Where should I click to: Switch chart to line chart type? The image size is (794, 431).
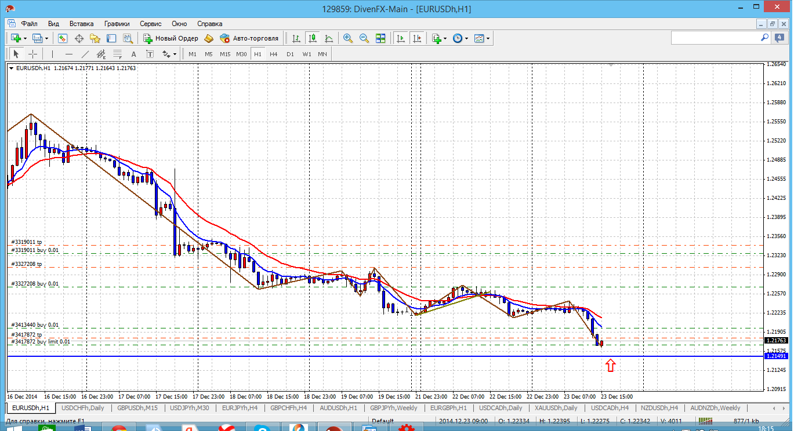[329, 38]
